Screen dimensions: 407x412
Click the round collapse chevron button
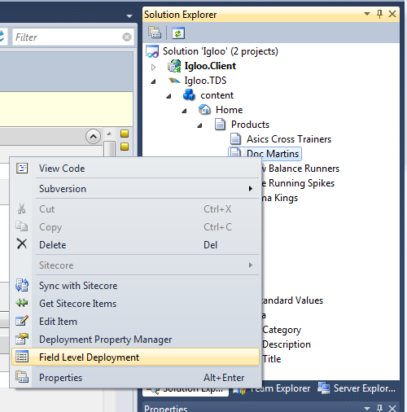pyautogui.click(x=94, y=137)
